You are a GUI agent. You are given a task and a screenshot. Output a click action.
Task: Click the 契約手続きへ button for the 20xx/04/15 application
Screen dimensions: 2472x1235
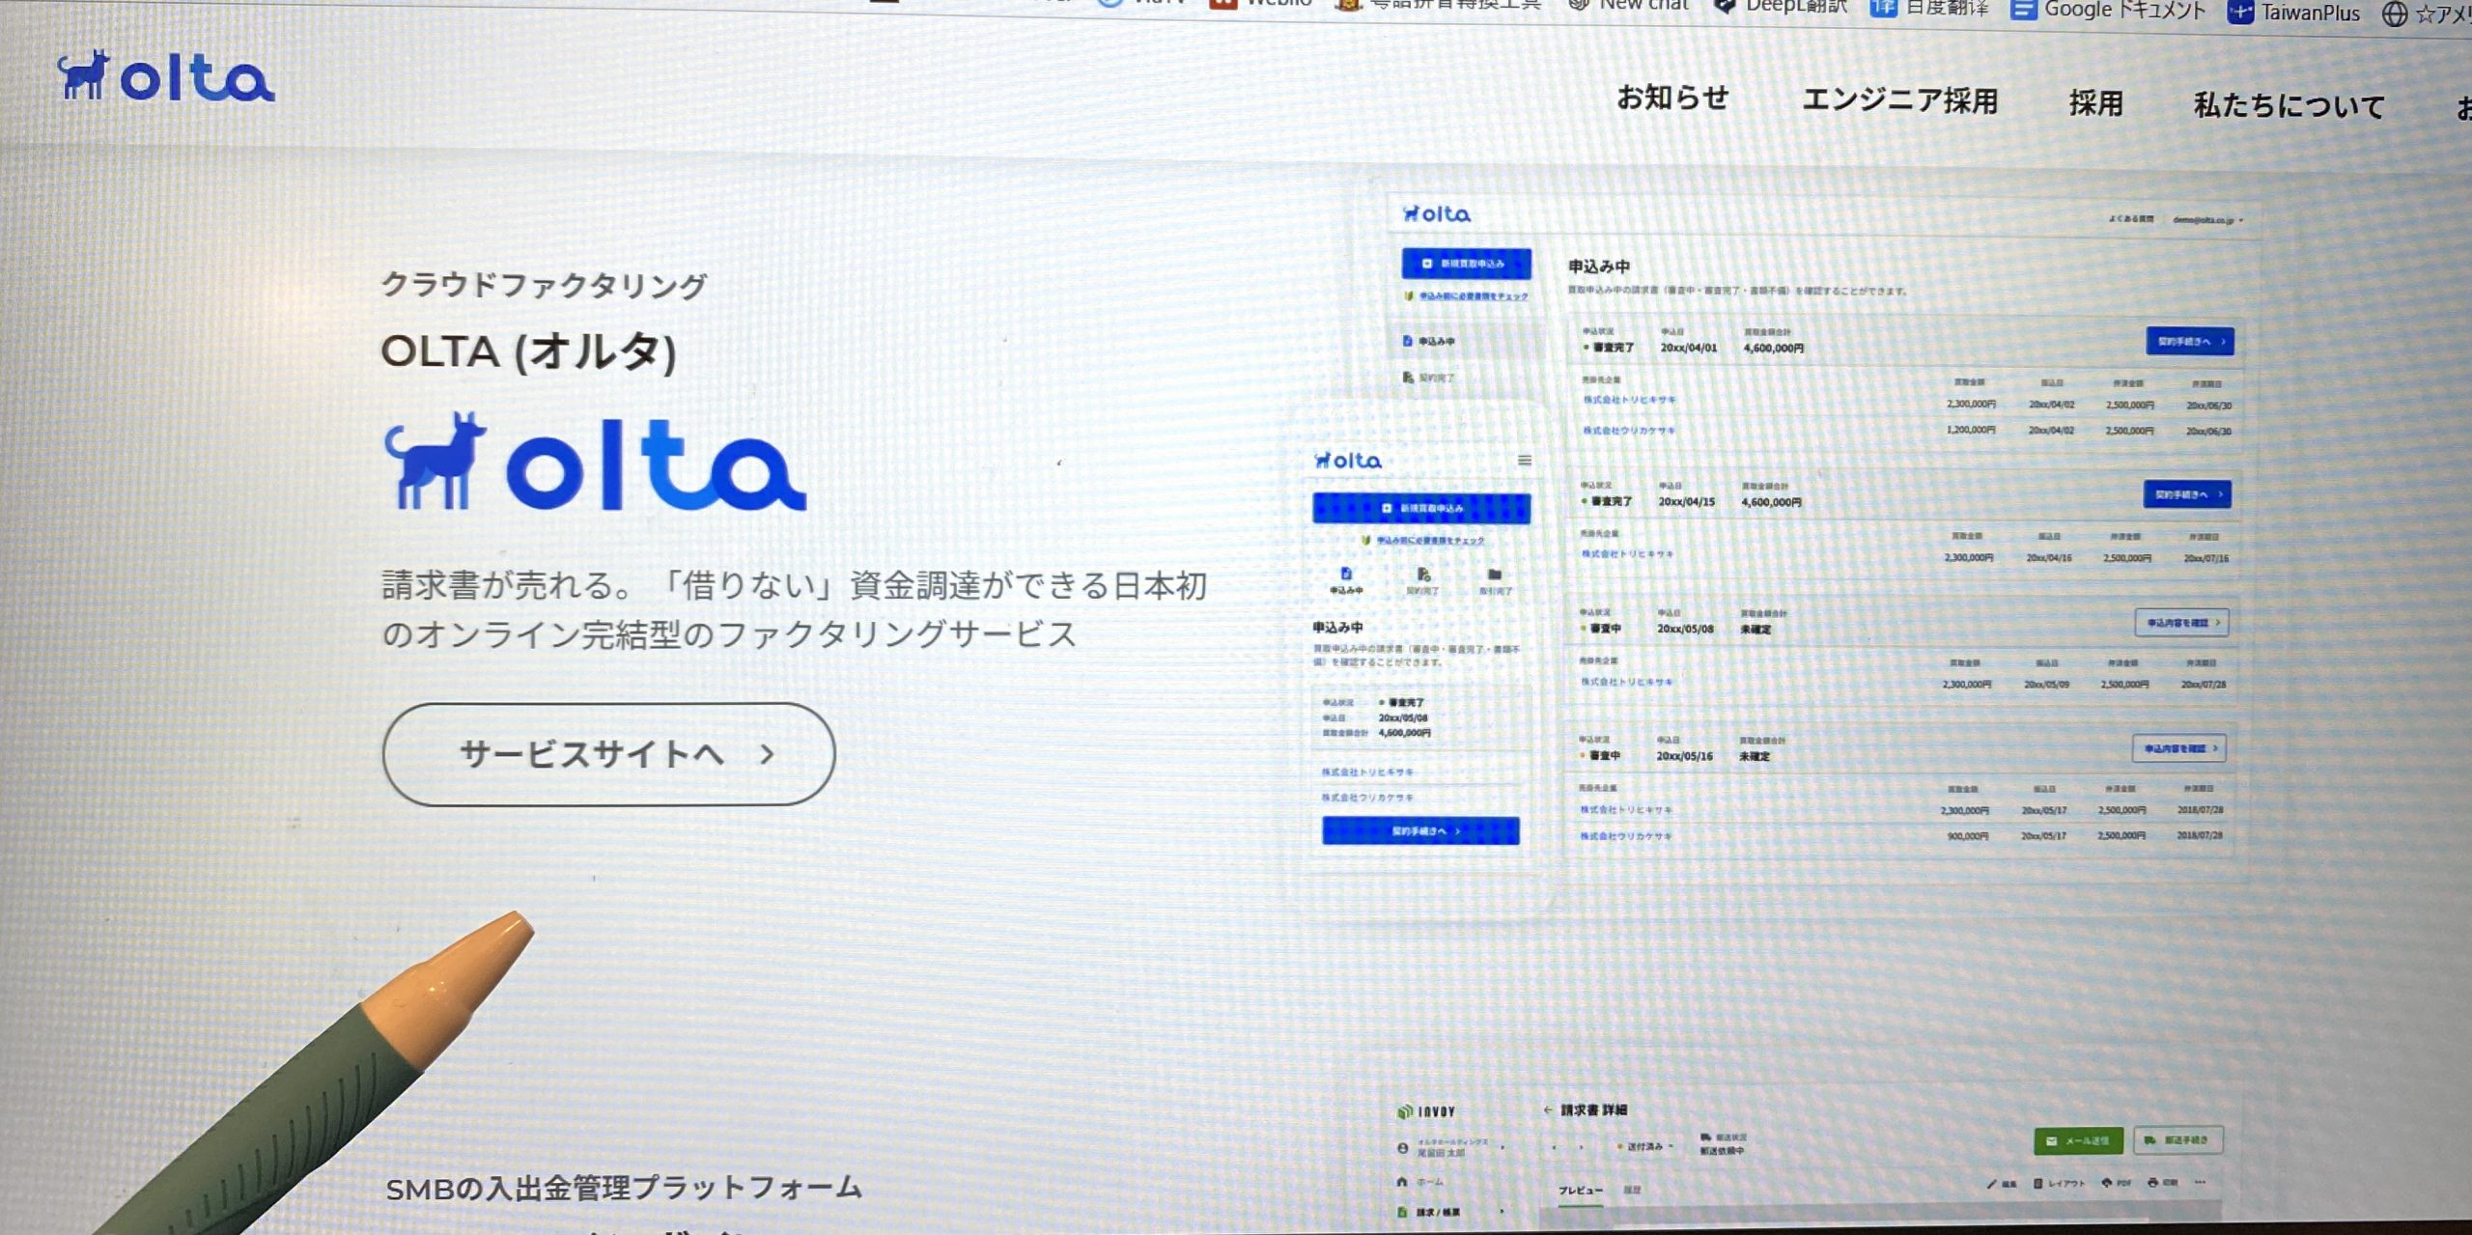[x=2187, y=494]
